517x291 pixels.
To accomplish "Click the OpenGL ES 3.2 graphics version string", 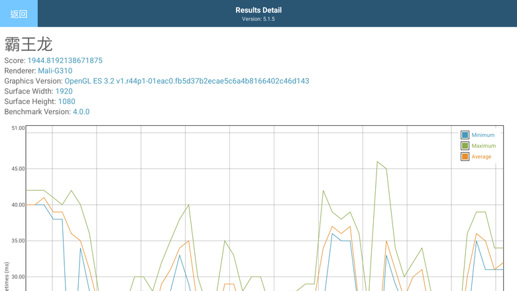I will [x=187, y=81].
